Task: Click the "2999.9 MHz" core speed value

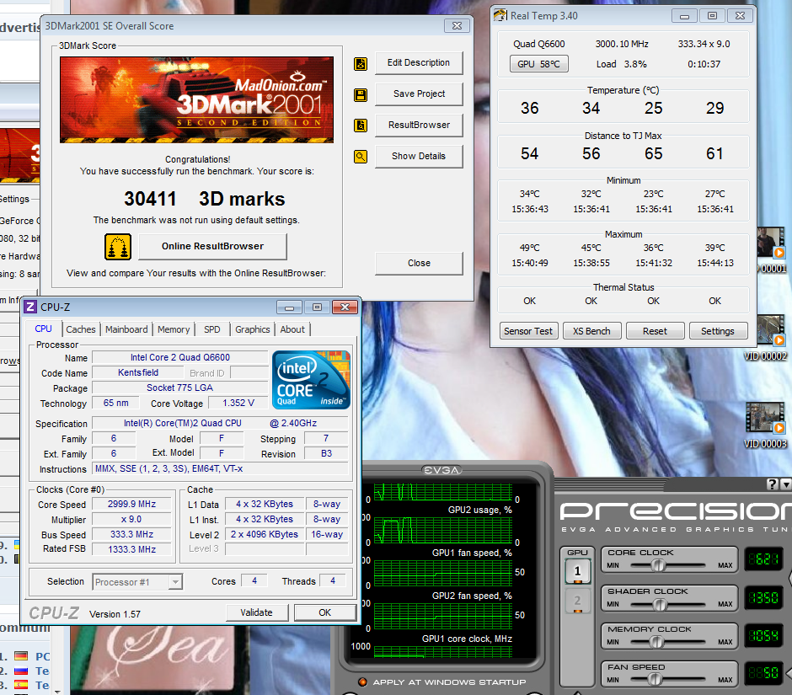Action: pyautogui.click(x=131, y=504)
